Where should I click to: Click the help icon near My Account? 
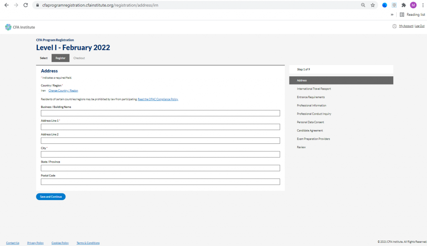(x=394, y=26)
